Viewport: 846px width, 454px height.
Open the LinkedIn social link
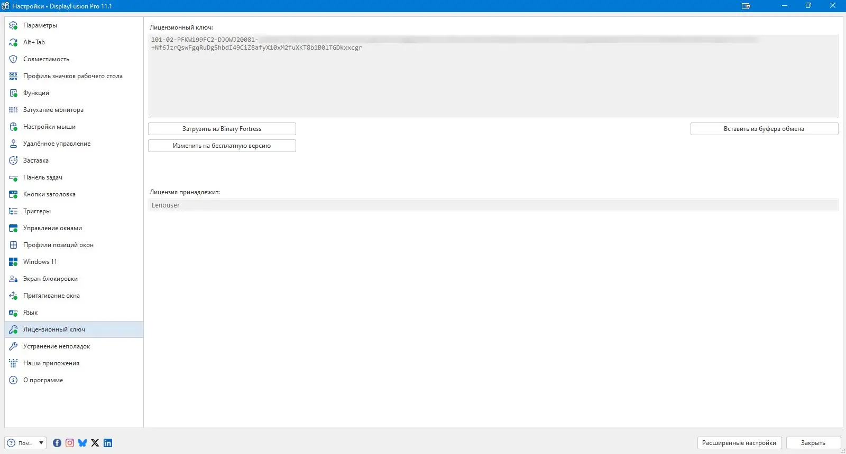tap(108, 443)
